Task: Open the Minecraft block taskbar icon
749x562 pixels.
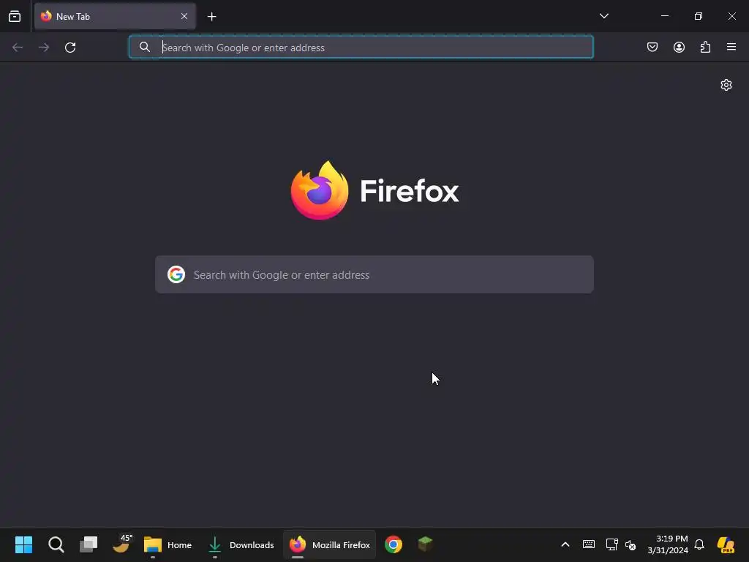Action: 425,544
